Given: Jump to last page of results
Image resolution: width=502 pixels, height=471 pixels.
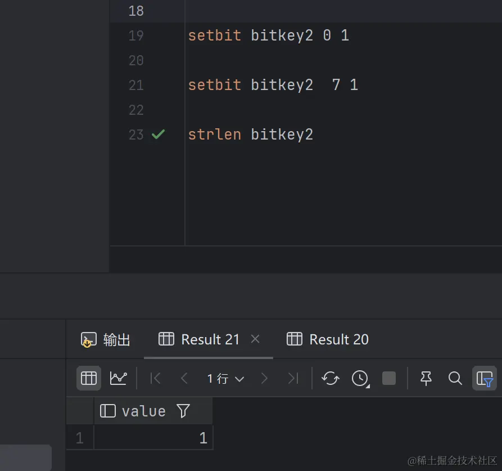Looking at the screenshot, I should pyautogui.click(x=292, y=378).
